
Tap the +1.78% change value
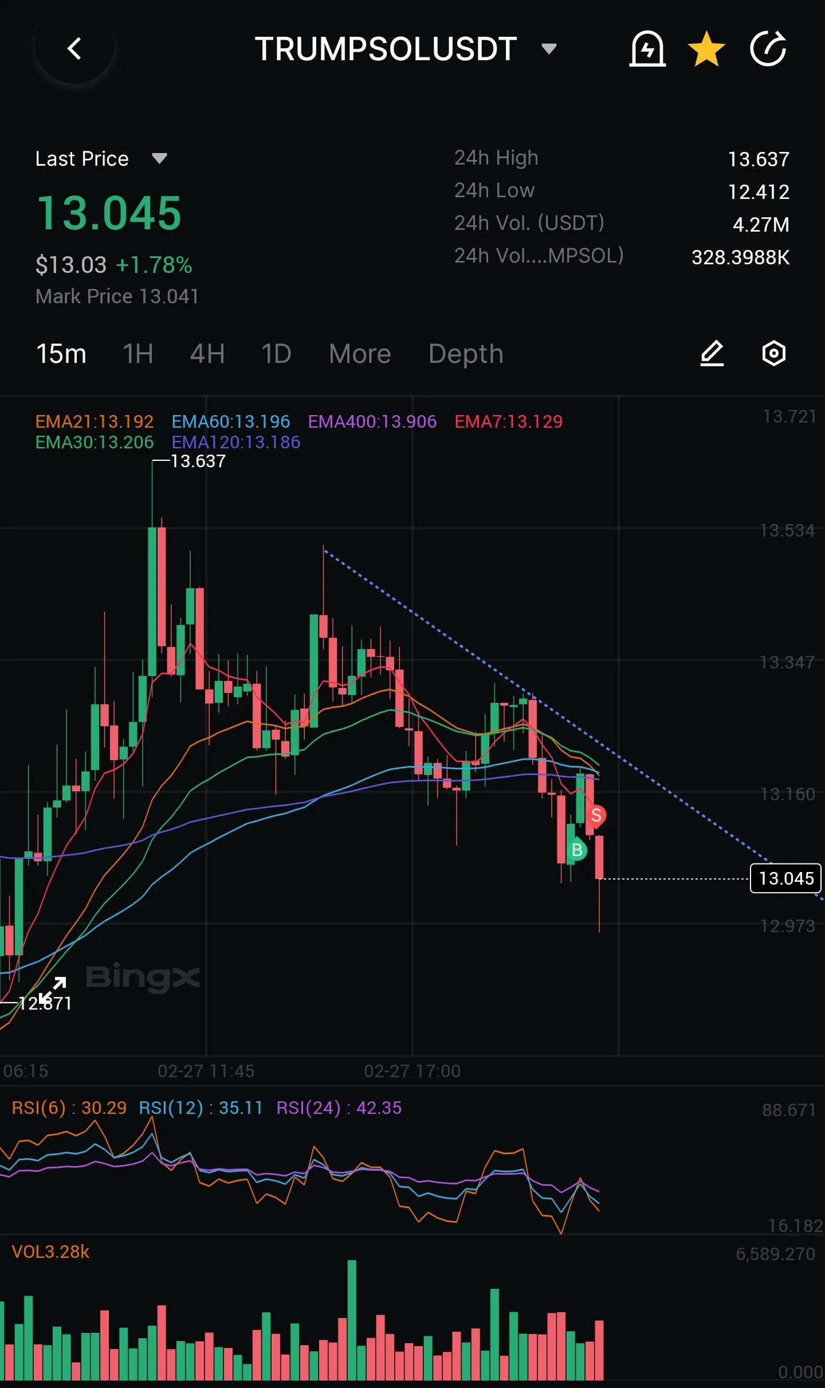154,265
